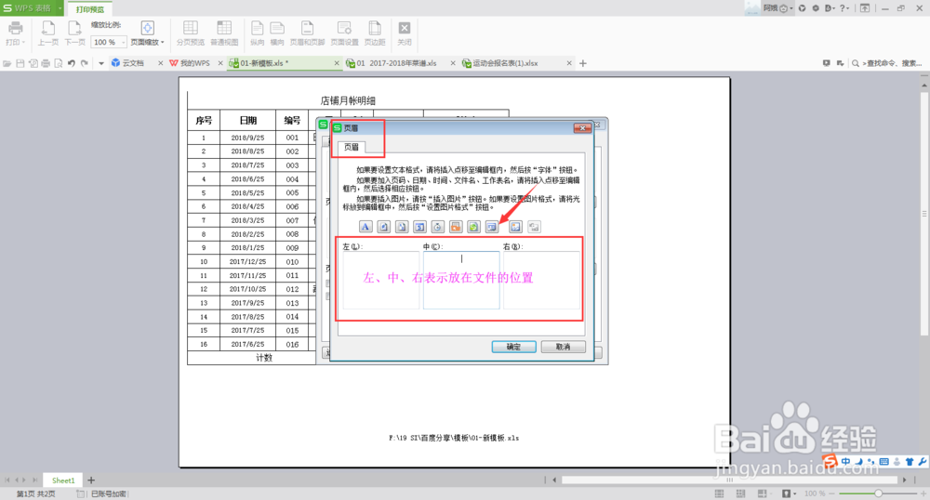Click into the 左(L) header text box
The image size is (930, 500).
click(x=380, y=281)
